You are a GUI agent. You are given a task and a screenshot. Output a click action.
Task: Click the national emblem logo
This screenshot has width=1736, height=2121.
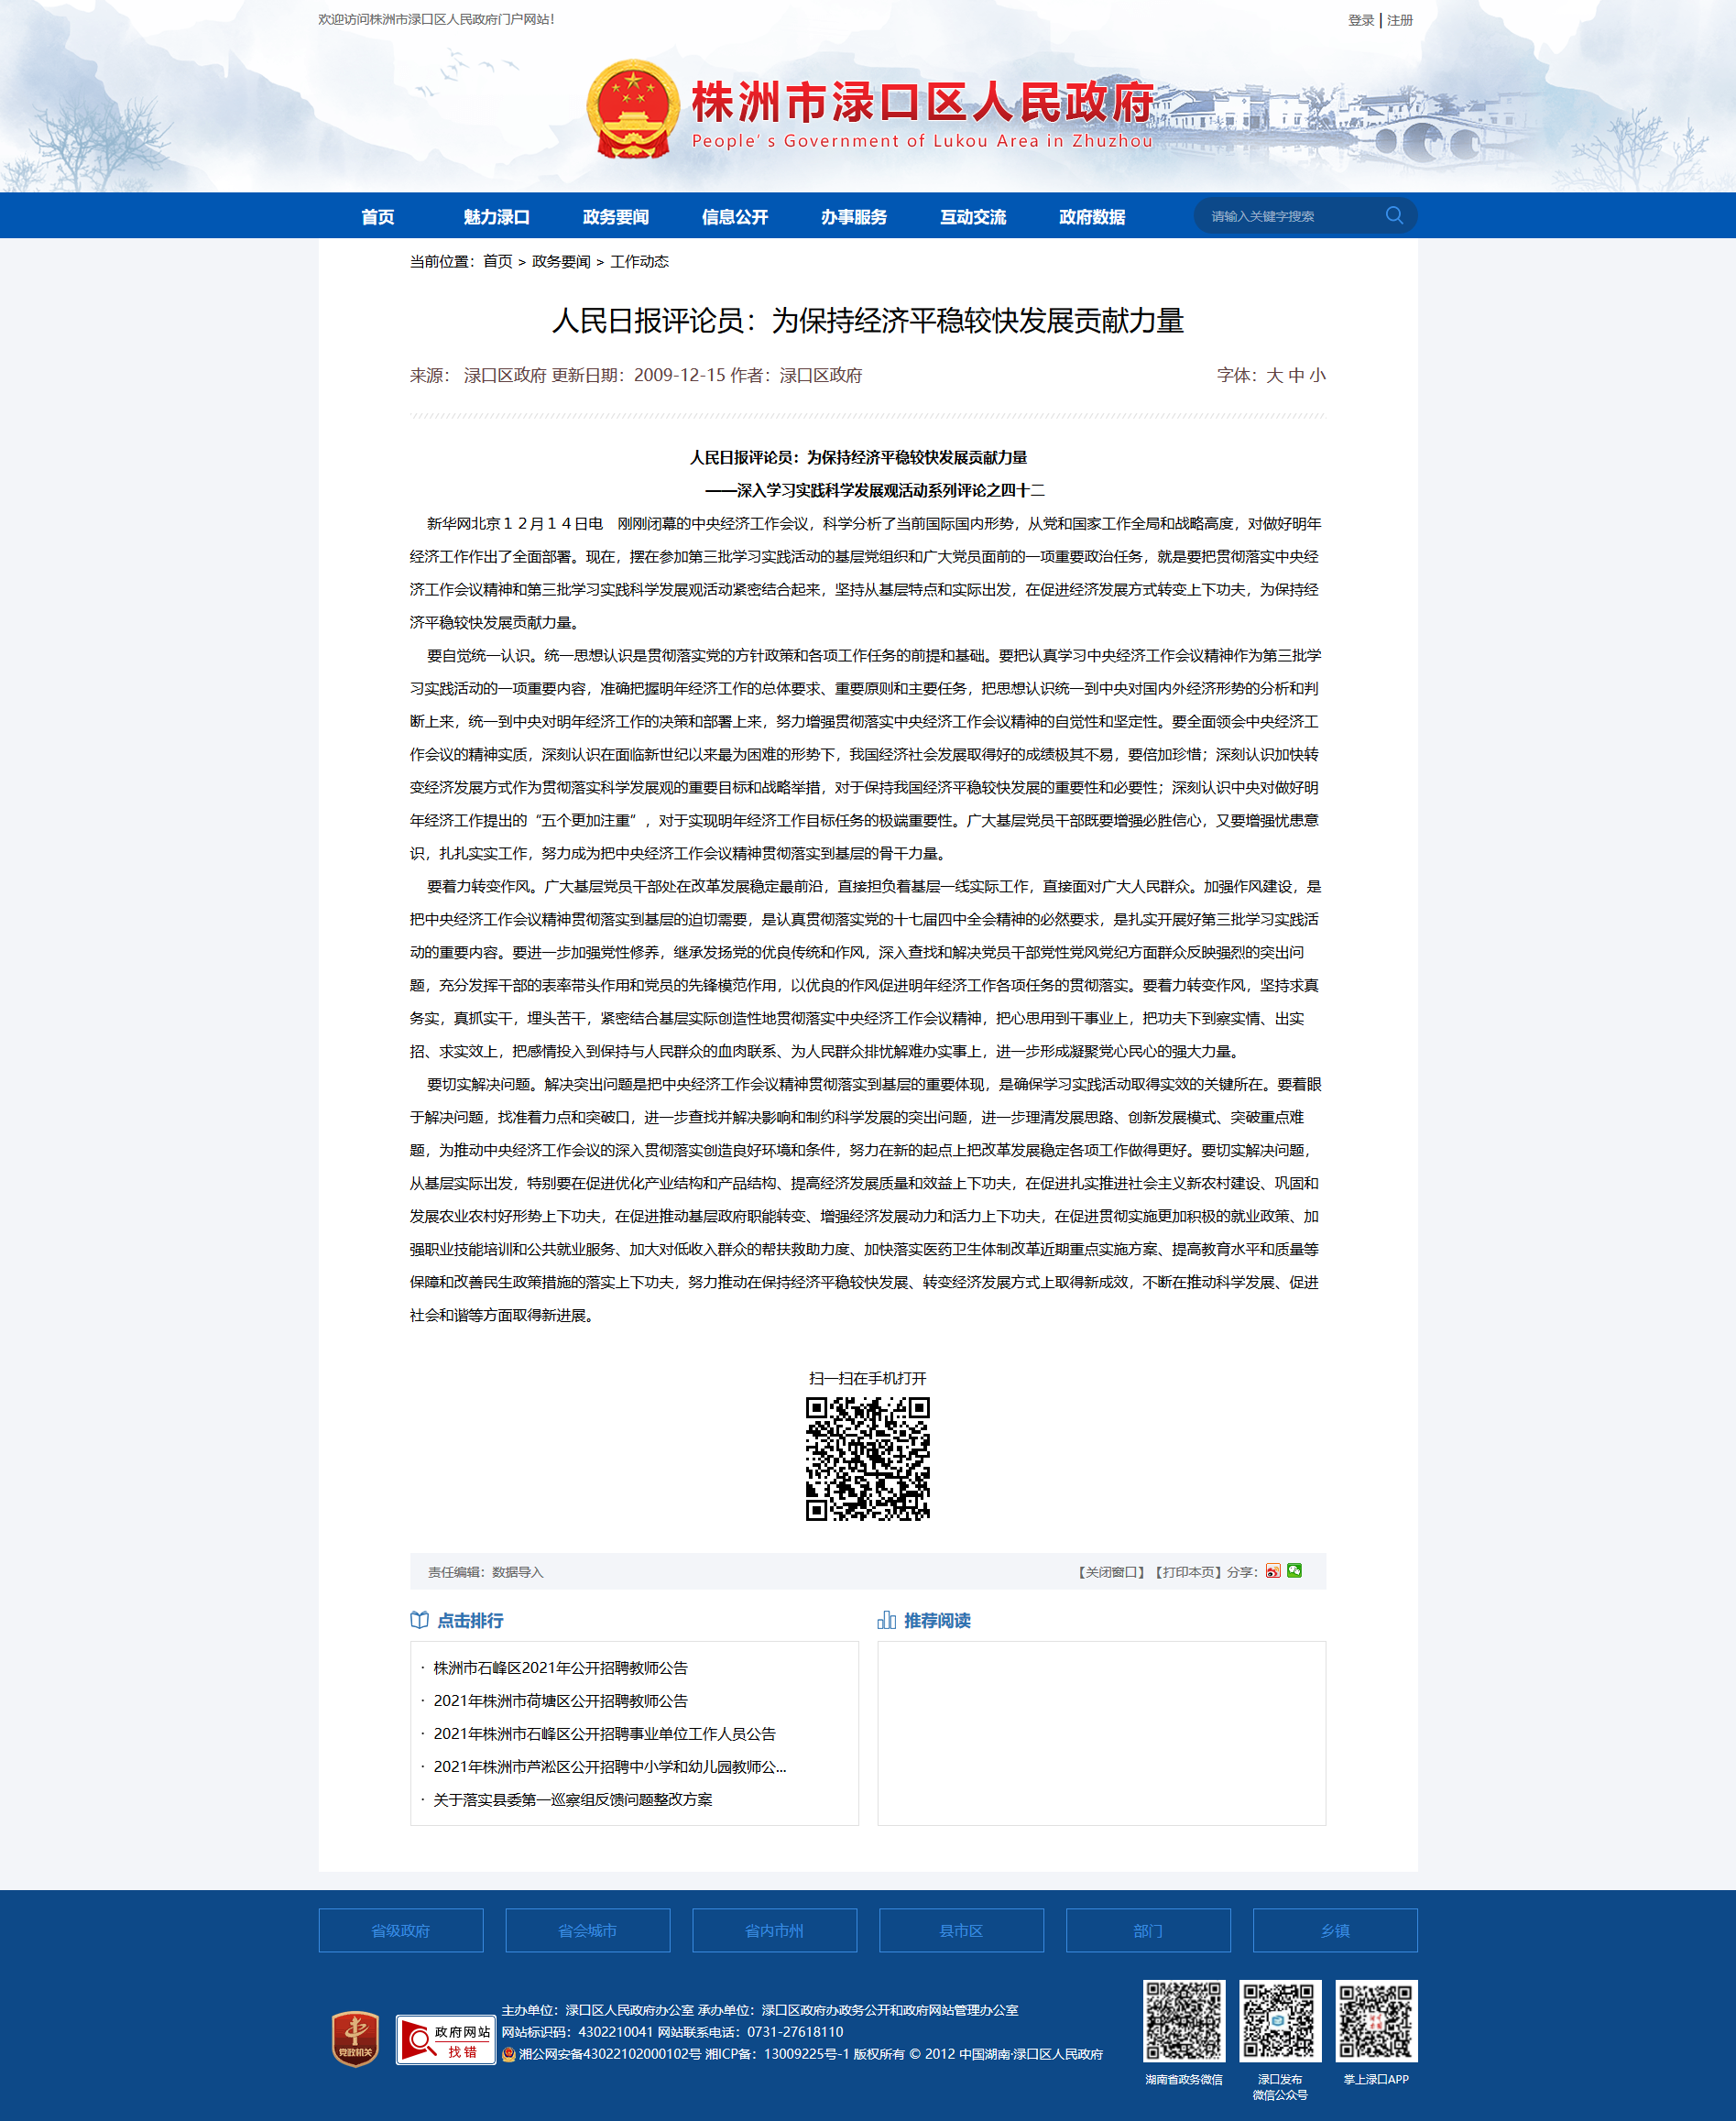(x=632, y=110)
